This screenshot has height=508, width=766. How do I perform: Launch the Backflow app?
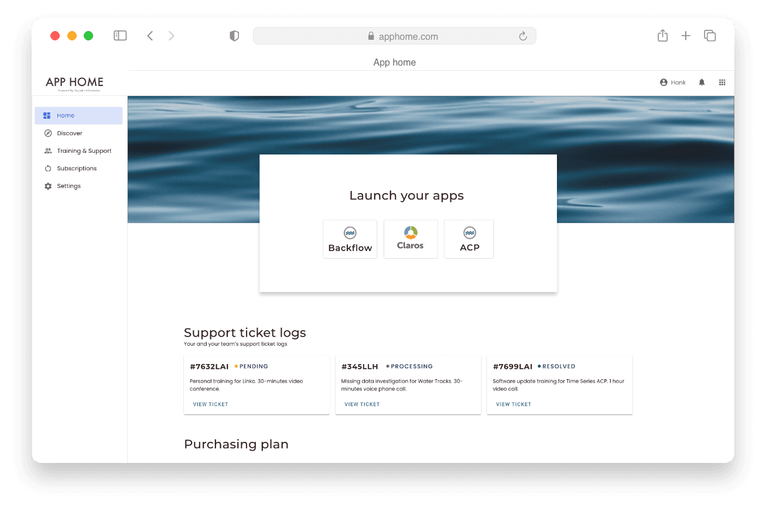350,239
